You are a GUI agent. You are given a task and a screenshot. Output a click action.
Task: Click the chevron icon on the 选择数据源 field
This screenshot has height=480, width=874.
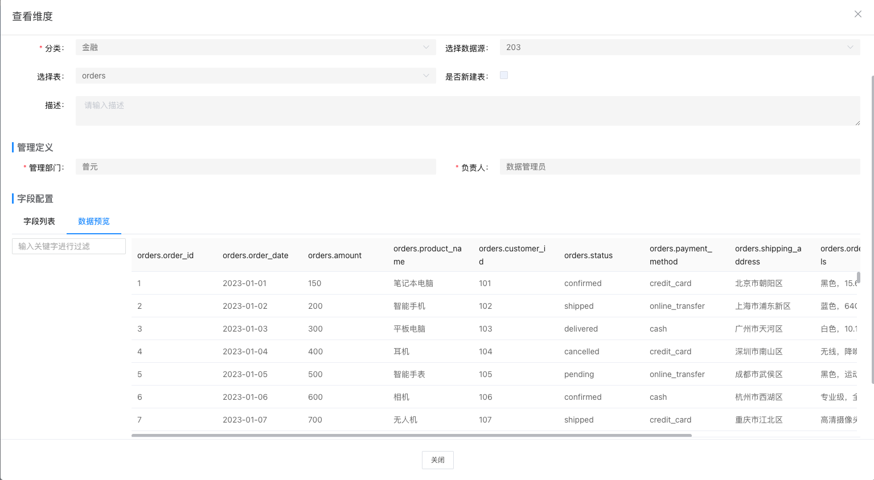[x=851, y=47]
